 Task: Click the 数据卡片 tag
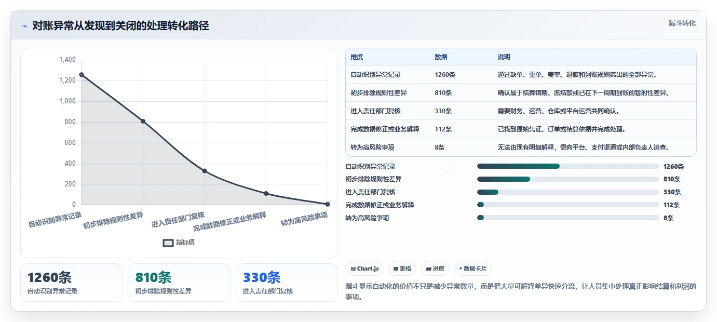(472, 269)
